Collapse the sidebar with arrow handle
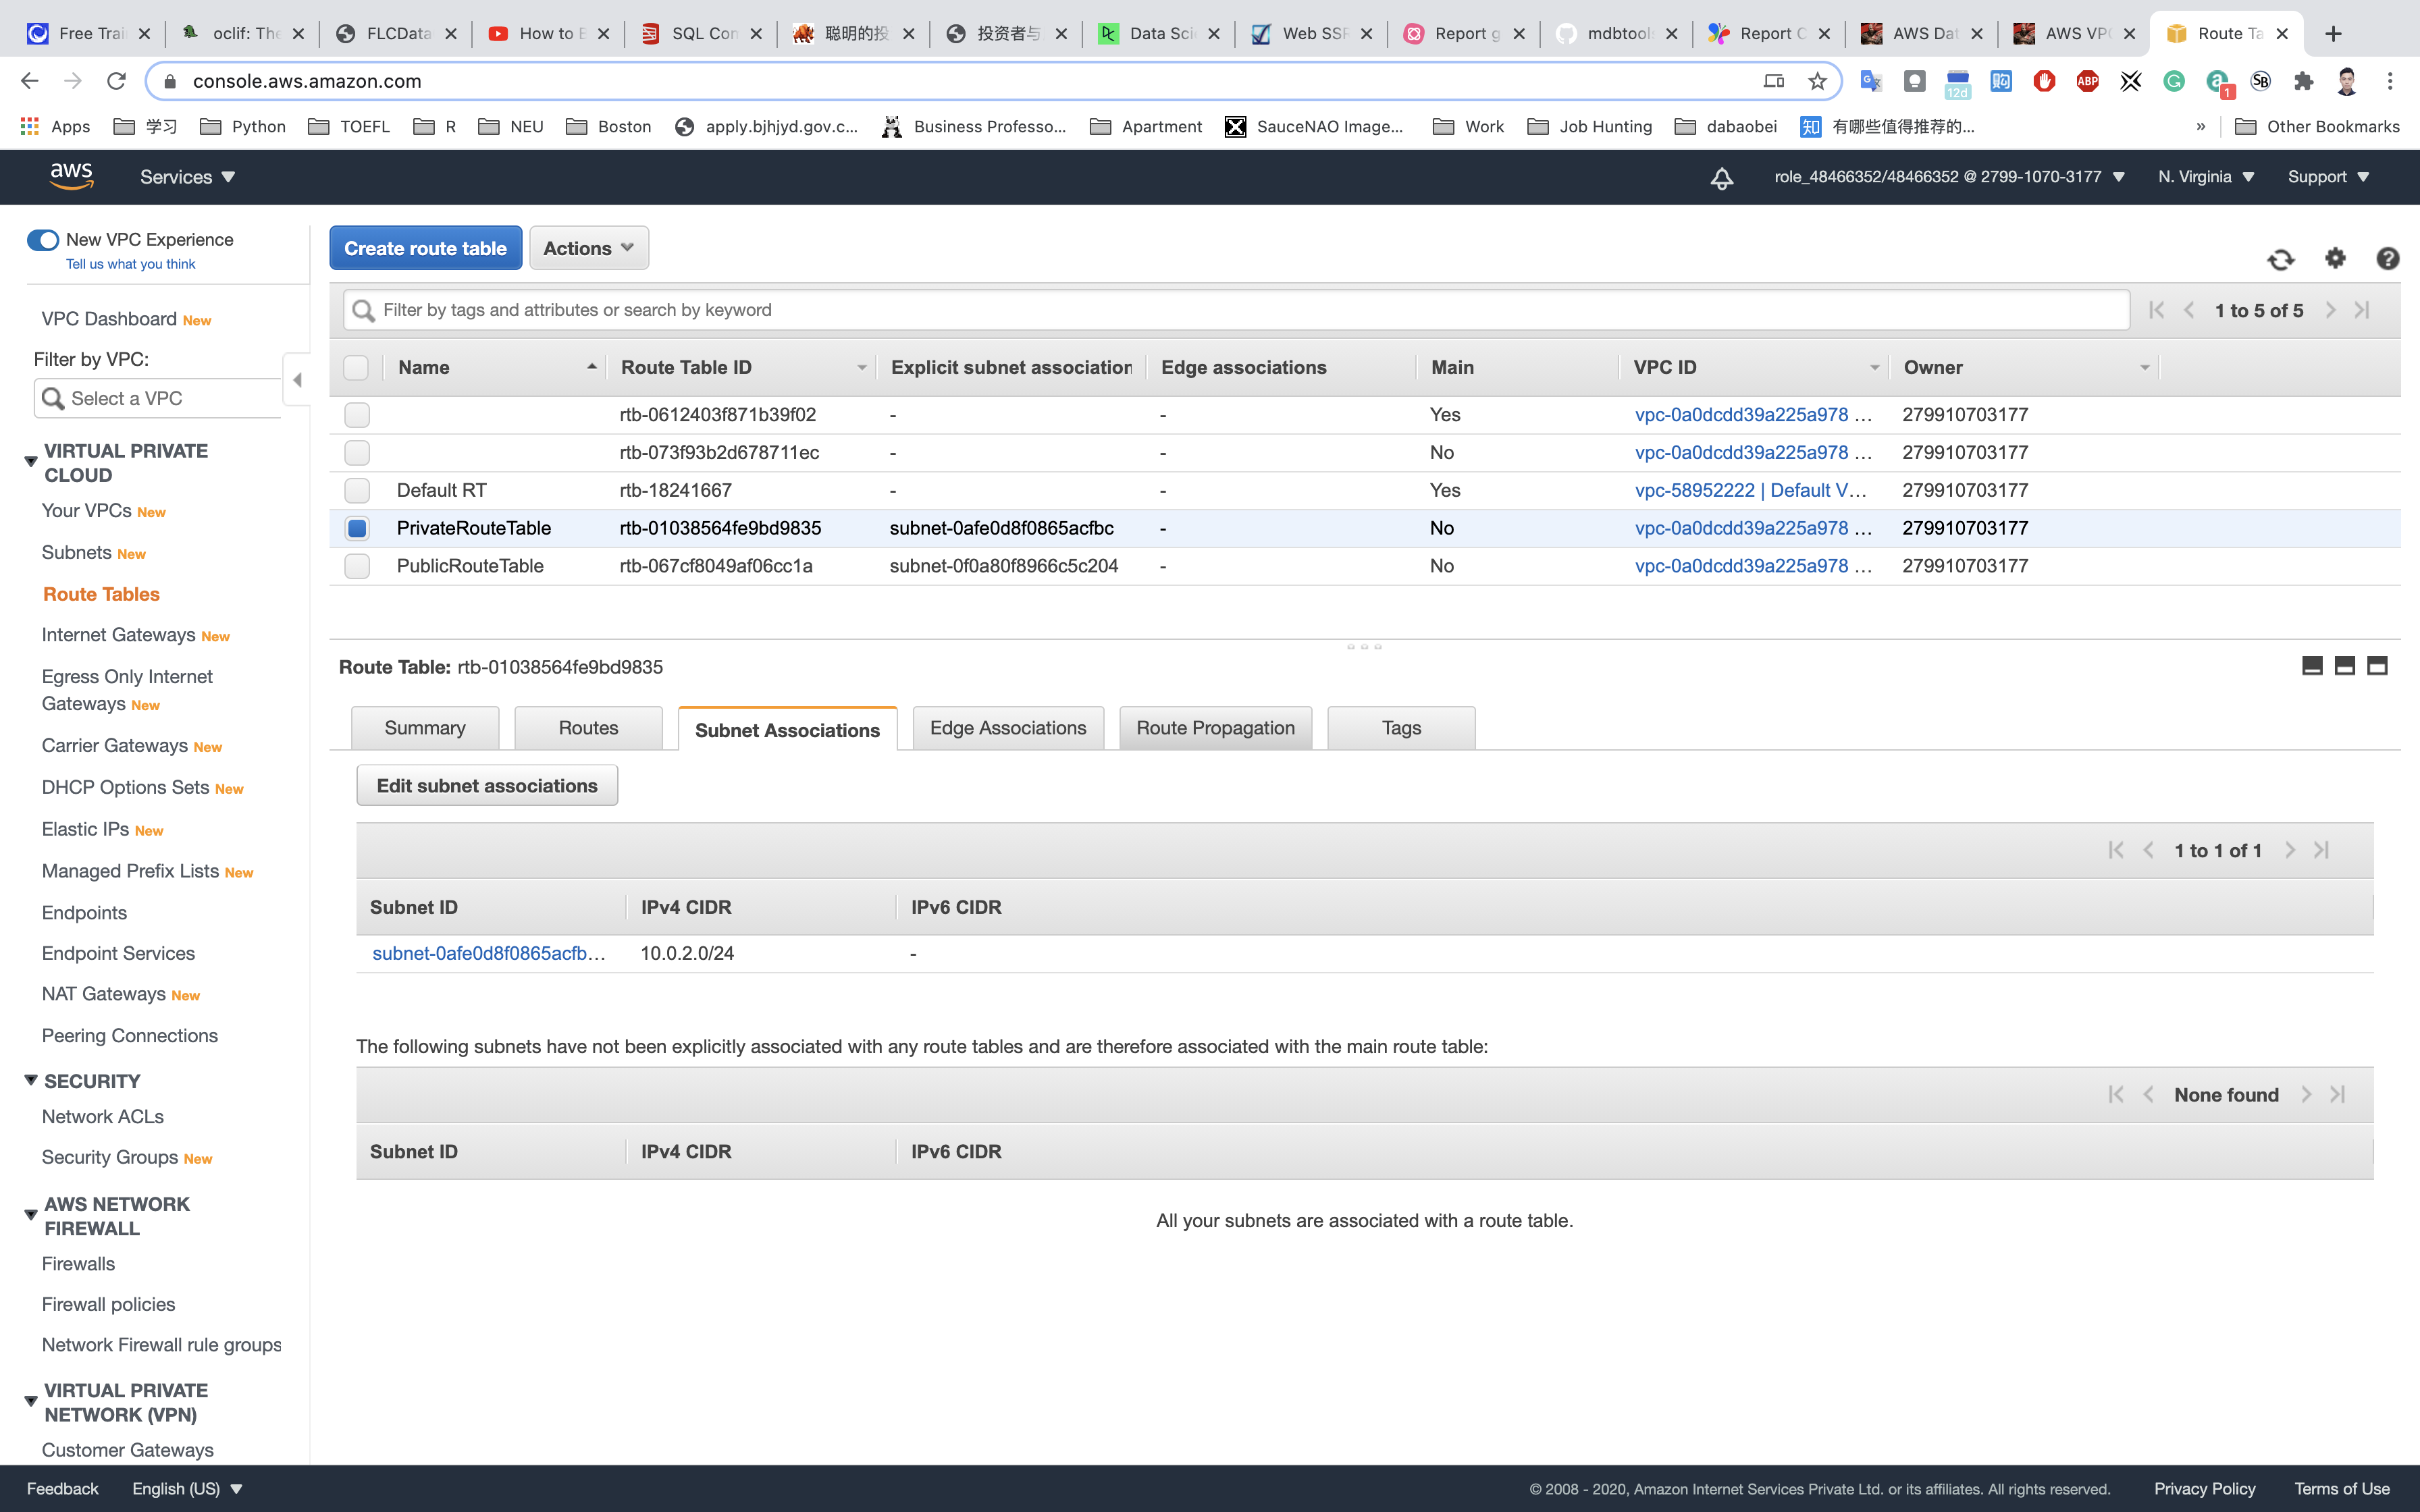 297,380
